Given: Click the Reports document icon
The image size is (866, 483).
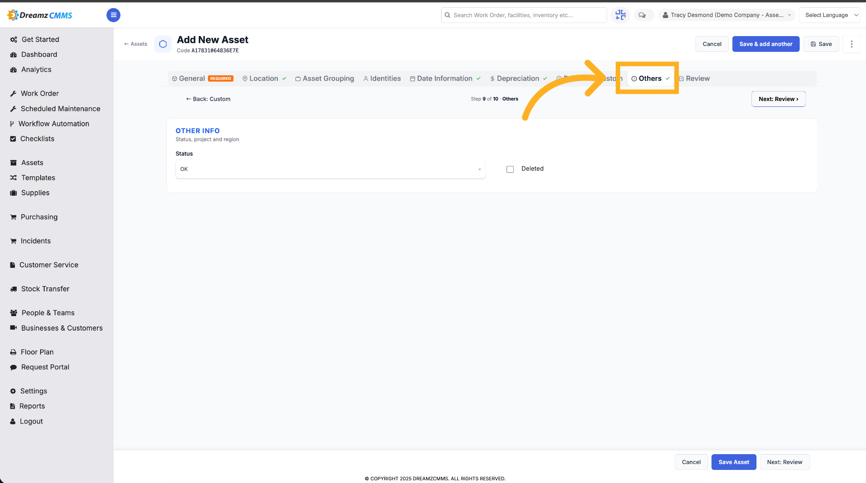Looking at the screenshot, I should tap(13, 406).
